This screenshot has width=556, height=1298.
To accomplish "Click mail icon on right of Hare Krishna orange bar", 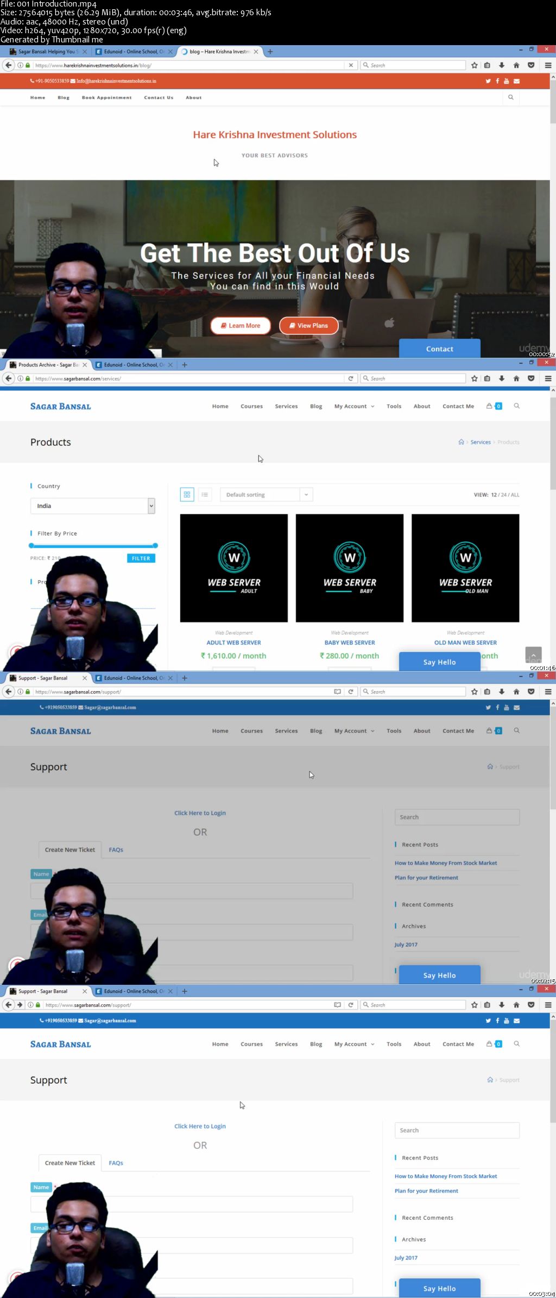I will [x=516, y=81].
